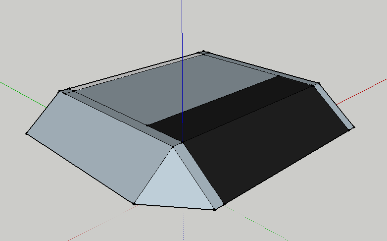Click the dotted green axis line at lower right
Image resolution: width=387 pixels, height=241 pixels.
(257, 223)
